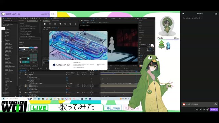Select the Home icon in After Effects toolbar
The image size is (219, 123).
[x=3, y=18]
